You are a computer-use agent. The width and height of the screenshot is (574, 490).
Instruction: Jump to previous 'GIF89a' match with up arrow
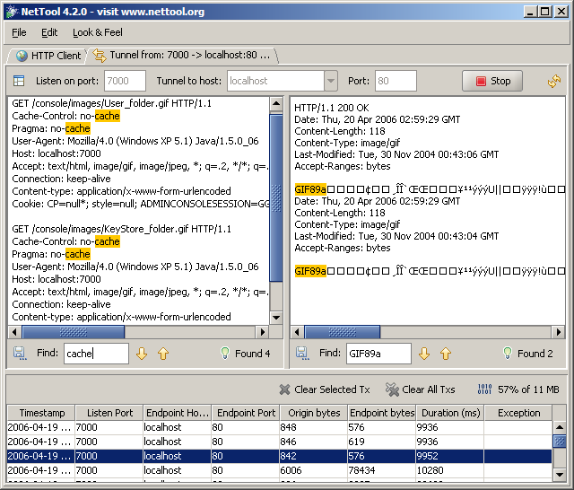pos(445,354)
